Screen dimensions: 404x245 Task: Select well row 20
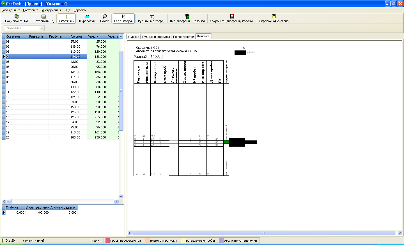(x=60, y=137)
